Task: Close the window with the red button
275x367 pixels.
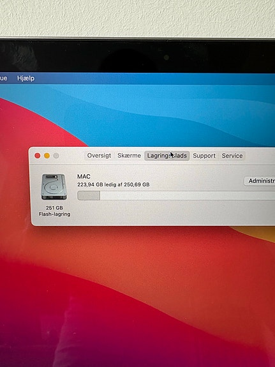Action: [38, 156]
